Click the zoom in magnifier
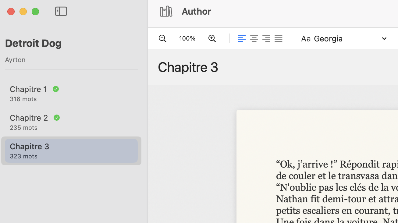The height and width of the screenshot is (223, 398). click(x=212, y=38)
